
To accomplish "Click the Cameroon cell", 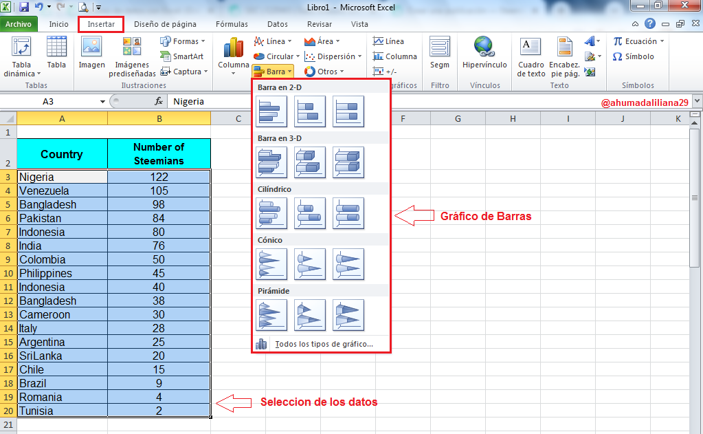I will 63,314.
